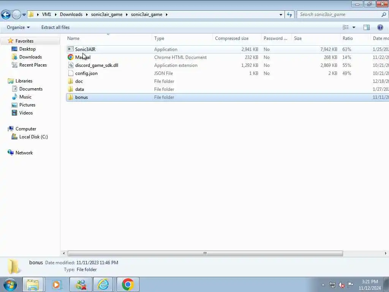Click Libraries in the navigation pane
Image resolution: width=389 pixels, height=292 pixels.
pos(24,81)
